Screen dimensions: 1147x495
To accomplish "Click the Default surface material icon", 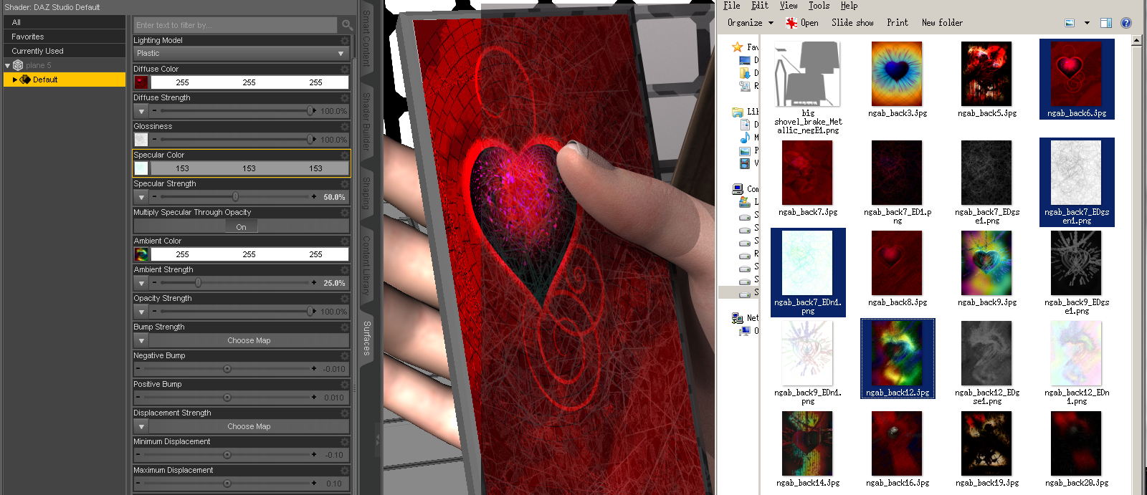I will pos(25,80).
